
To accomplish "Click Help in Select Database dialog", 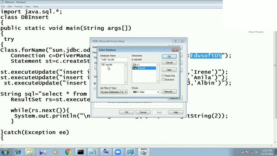I will point(169,70).
